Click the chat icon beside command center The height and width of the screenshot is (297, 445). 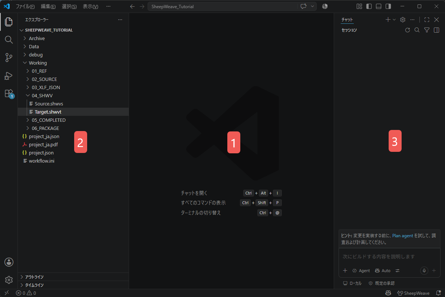(x=304, y=6)
